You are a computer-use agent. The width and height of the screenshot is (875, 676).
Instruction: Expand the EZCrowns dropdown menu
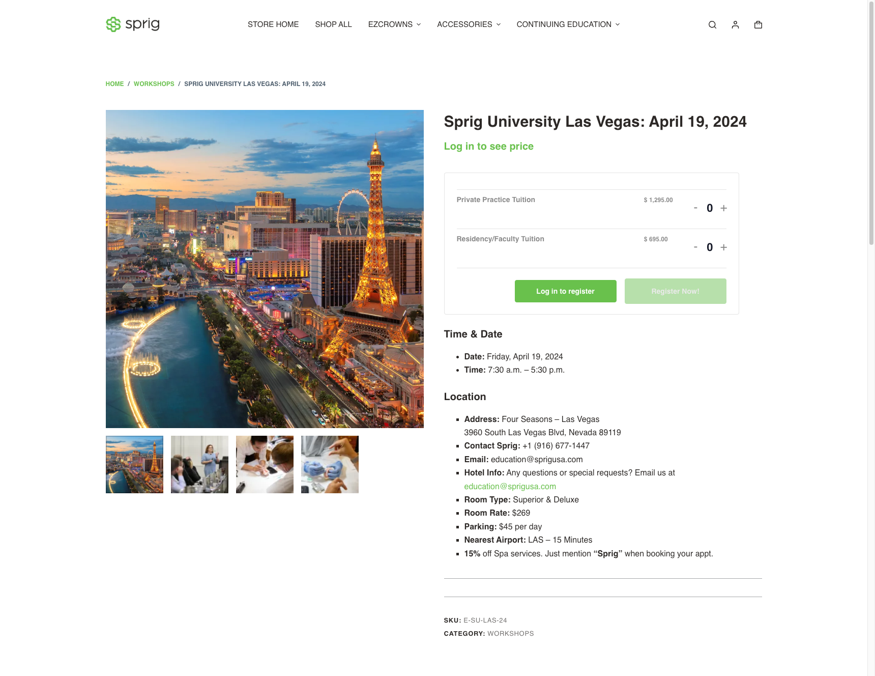pos(394,24)
